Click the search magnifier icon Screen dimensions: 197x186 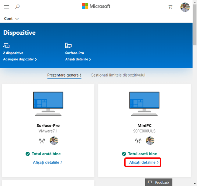click(x=17, y=7)
